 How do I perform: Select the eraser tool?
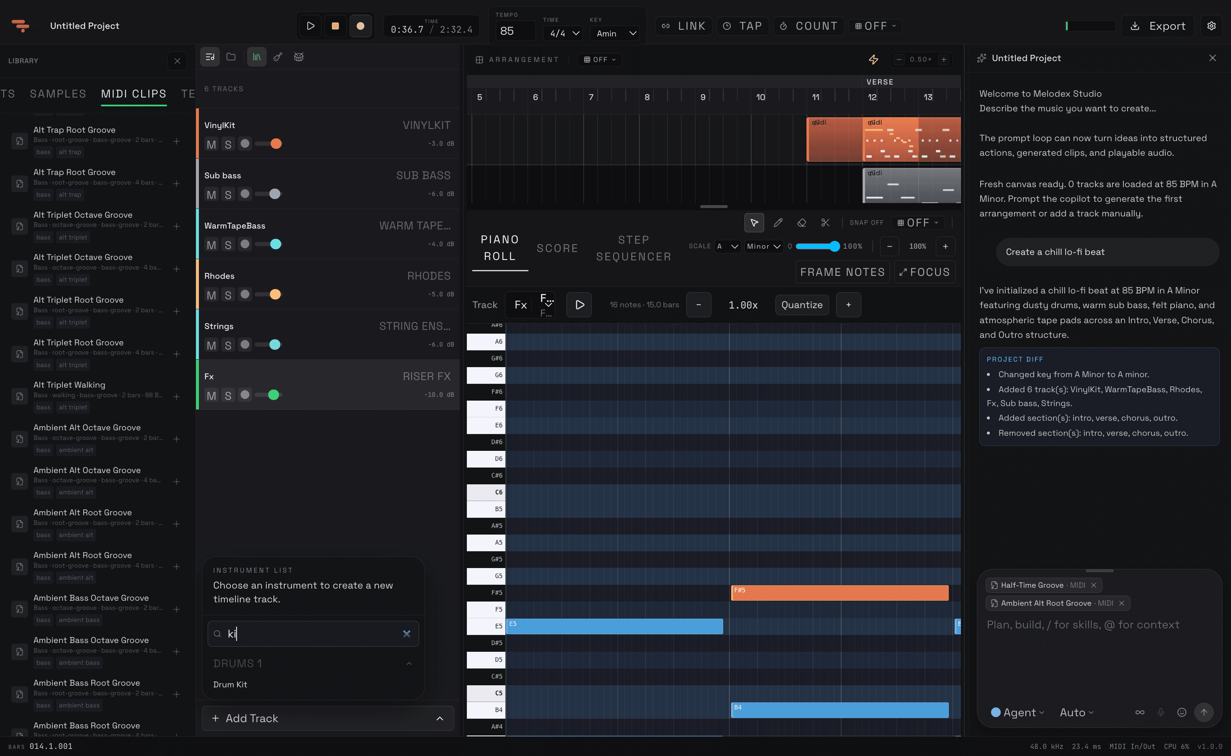801,223
